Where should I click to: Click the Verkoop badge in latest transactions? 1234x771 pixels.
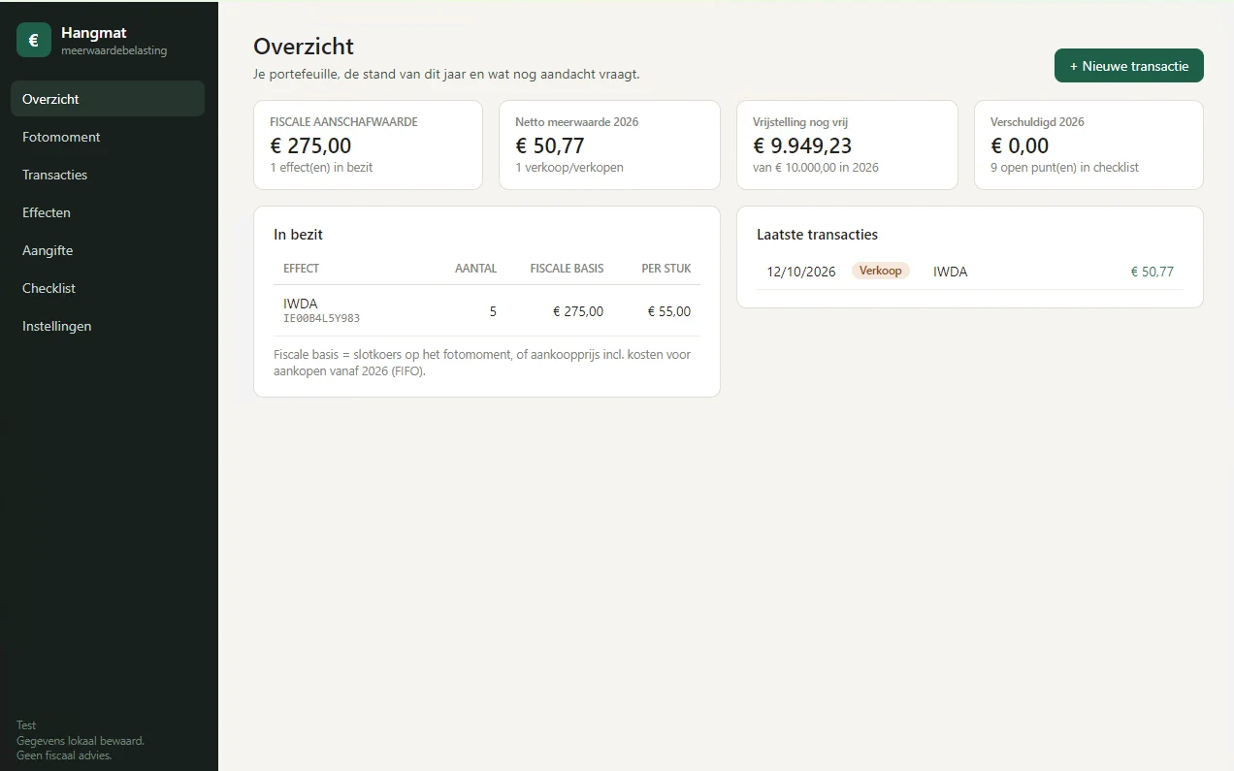point(881,271)
